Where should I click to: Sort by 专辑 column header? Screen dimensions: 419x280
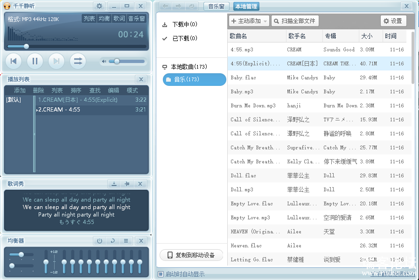[x=341, y=36]
